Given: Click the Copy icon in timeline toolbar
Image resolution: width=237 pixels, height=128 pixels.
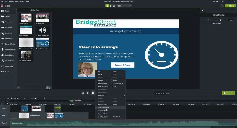Looking at the screenshot, I should tap(12, 98).
